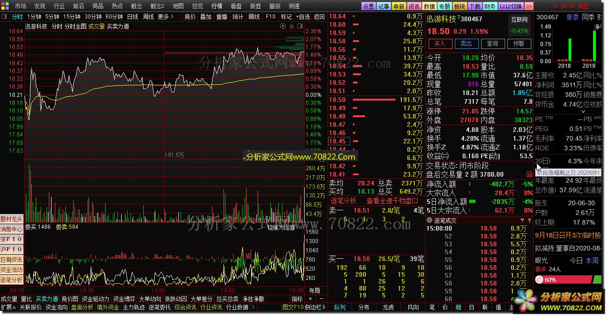Image resolution: width=606 pixels, height=315 pixels.
Task: Open the 侧边栏 expander
Action: (316, 307)
